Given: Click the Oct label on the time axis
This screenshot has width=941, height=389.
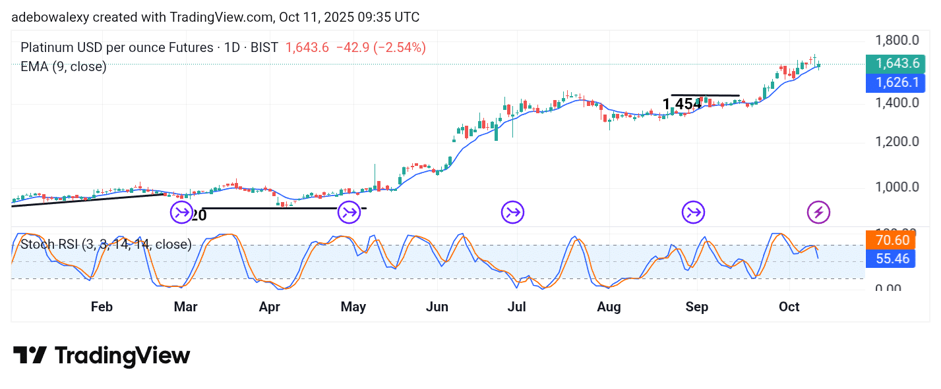Looking at the screenshot, I should tap(789, 307).
